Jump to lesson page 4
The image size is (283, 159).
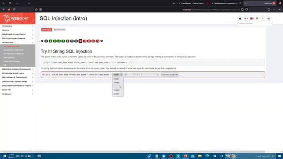(x=59, y=41)
